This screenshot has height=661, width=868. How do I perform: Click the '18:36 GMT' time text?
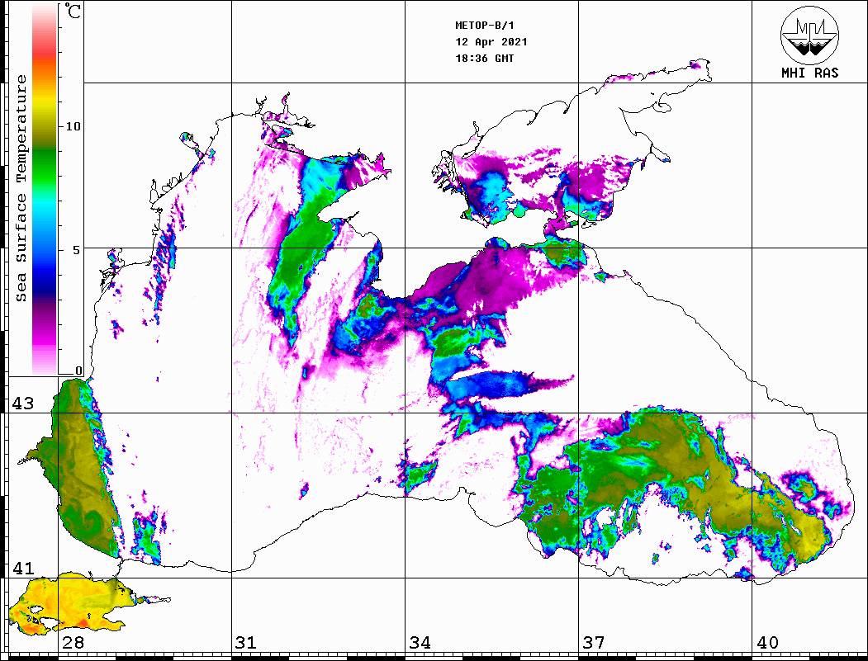[484, 58]
